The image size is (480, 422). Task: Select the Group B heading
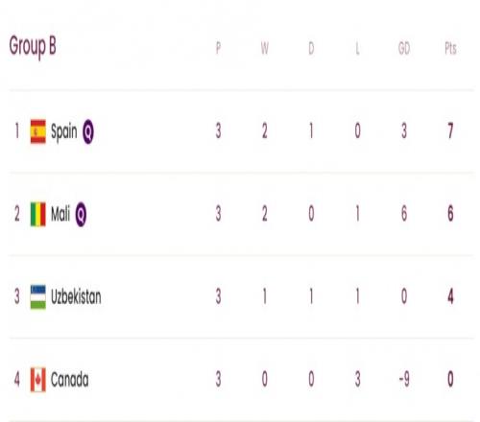[x=33, y=47]
